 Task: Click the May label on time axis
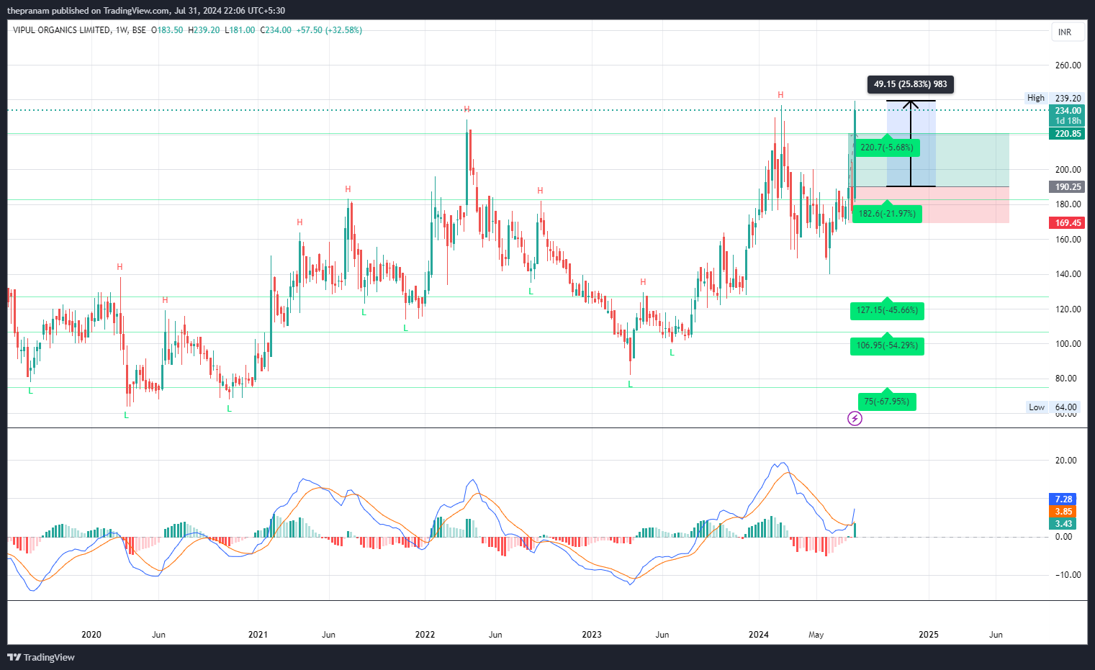point(816,635)
